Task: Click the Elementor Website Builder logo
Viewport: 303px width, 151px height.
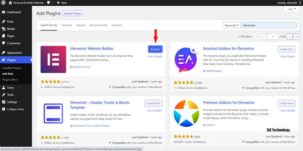Action: pos(53,59)
